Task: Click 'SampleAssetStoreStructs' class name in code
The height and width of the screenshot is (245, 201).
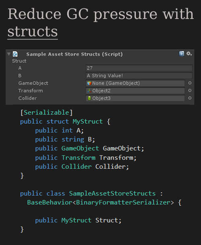Action: coord(112,193)
